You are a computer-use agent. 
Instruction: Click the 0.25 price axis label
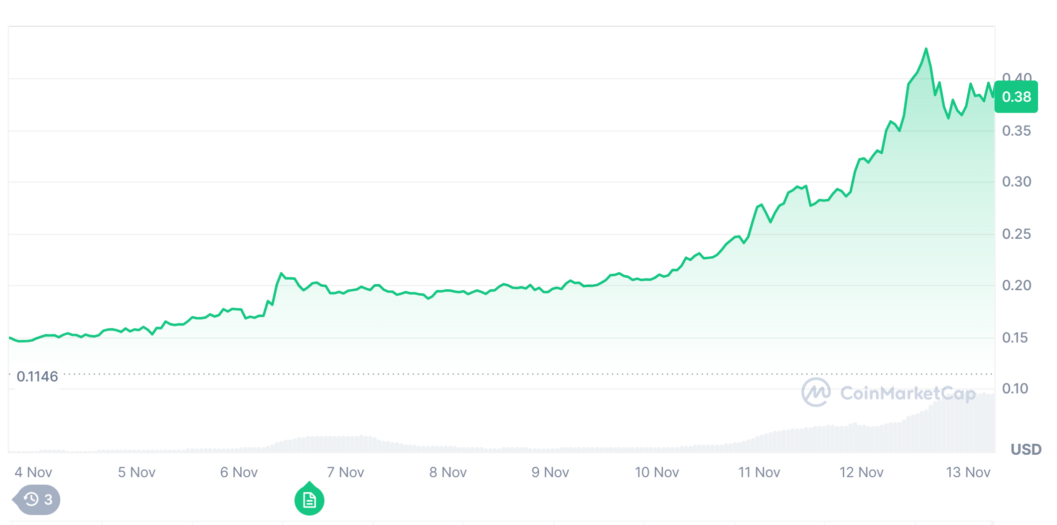[x=1016, y=234]
